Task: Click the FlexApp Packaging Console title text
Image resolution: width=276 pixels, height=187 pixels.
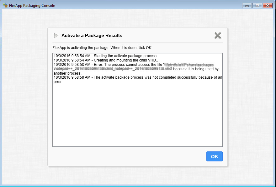Action: point(32,6)
